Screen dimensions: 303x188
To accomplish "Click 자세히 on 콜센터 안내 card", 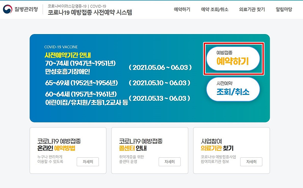I will click(x=169, y=162).
